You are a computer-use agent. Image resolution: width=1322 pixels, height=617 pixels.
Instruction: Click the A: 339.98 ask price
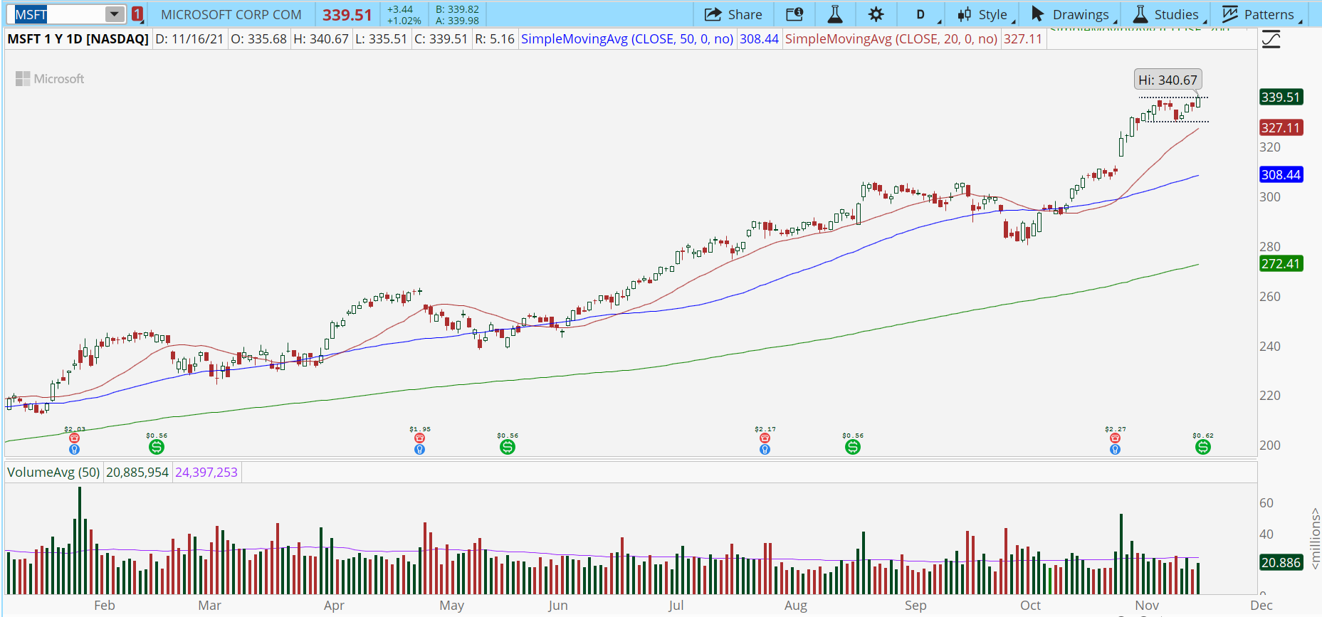(457, 21)
